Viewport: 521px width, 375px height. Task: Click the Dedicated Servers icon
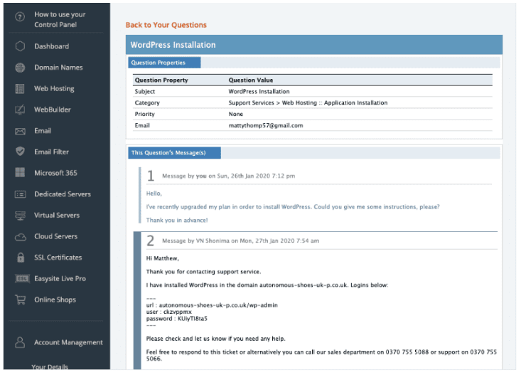pyautogui.click(x=20, y=194)
